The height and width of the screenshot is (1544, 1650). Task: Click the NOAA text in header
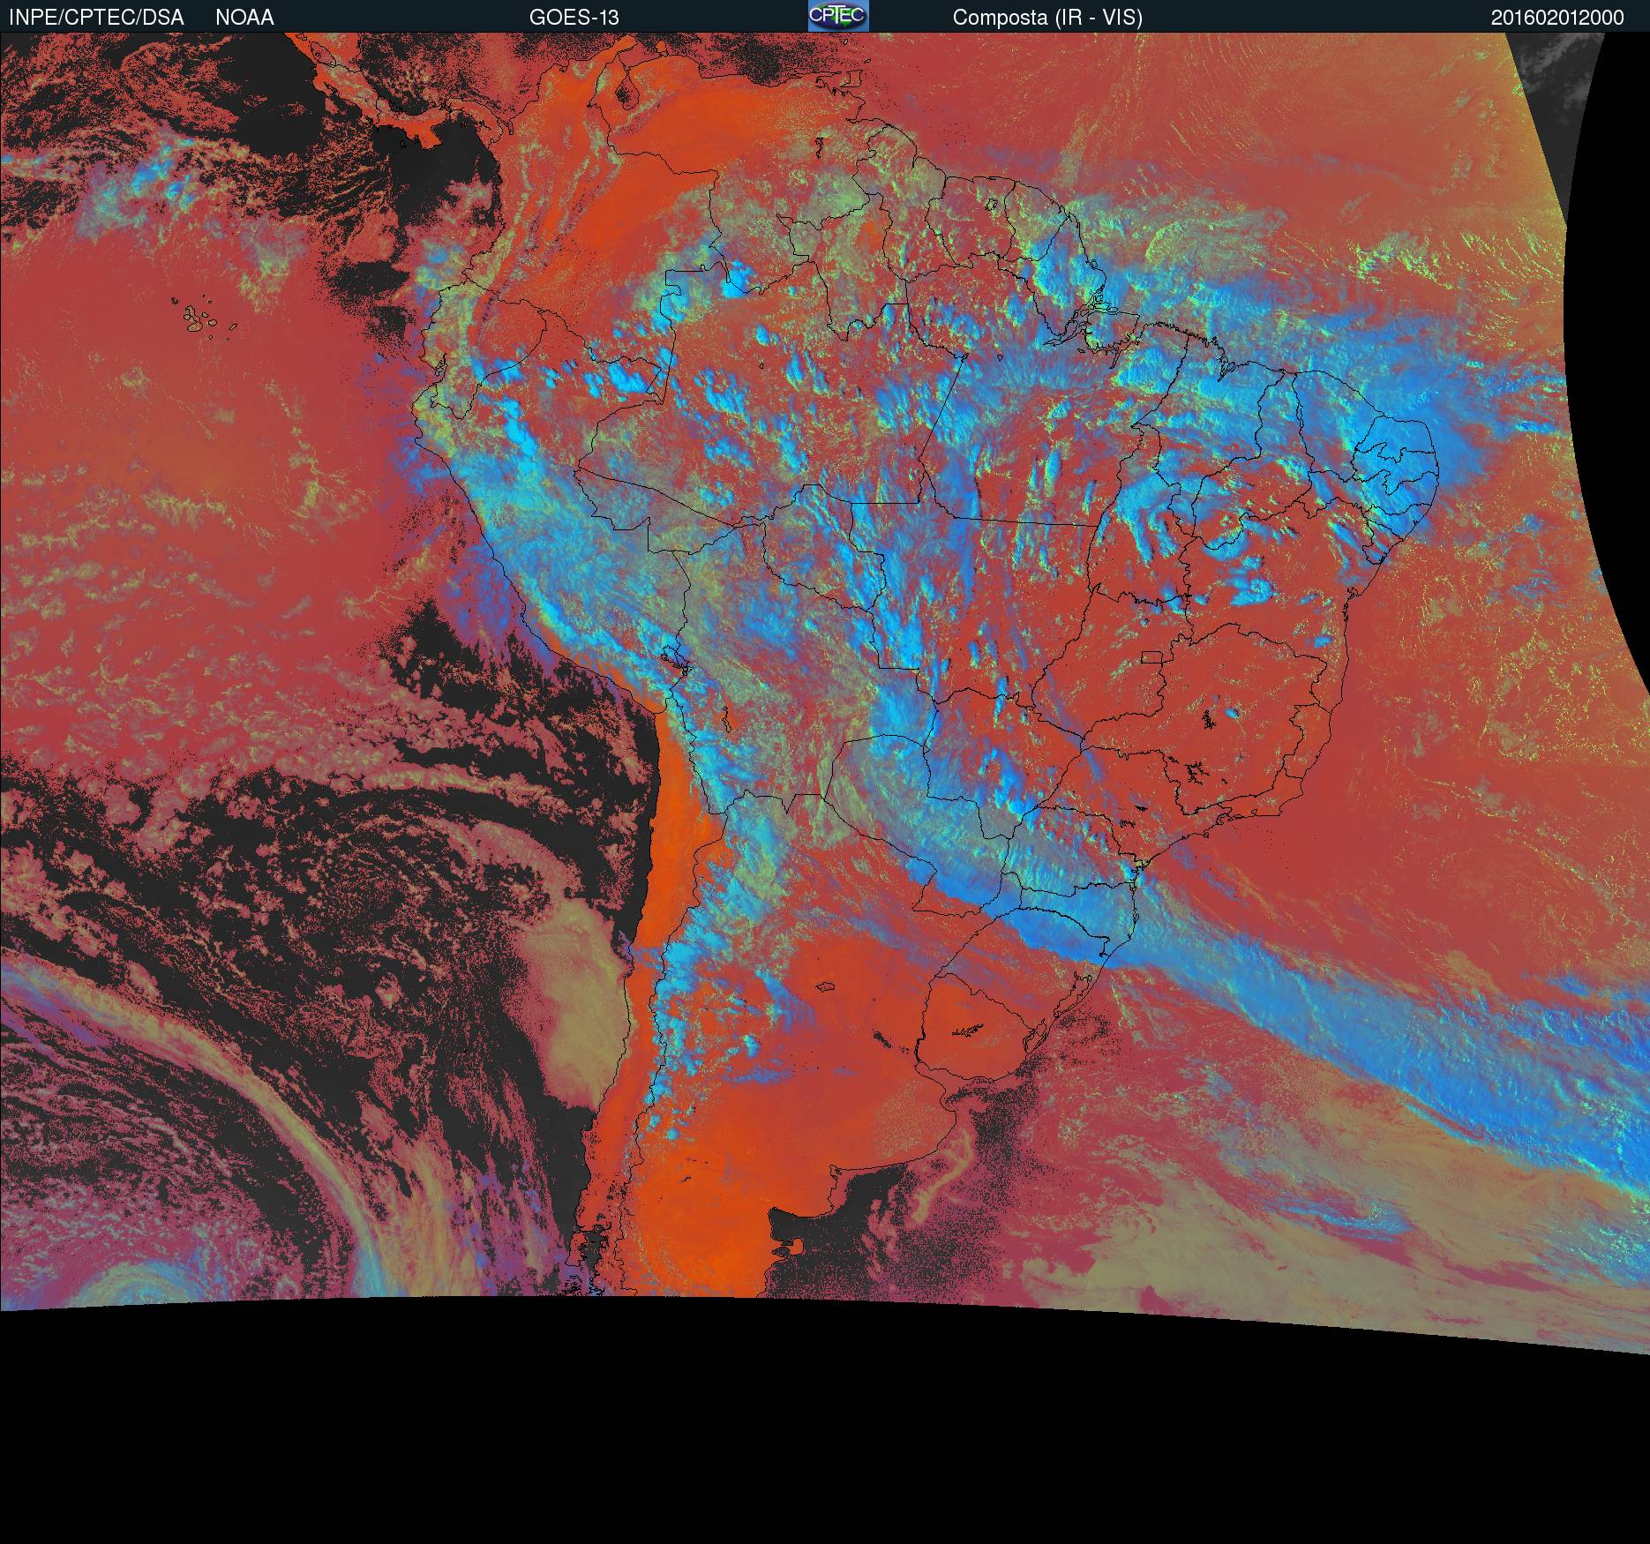(244, 18)
